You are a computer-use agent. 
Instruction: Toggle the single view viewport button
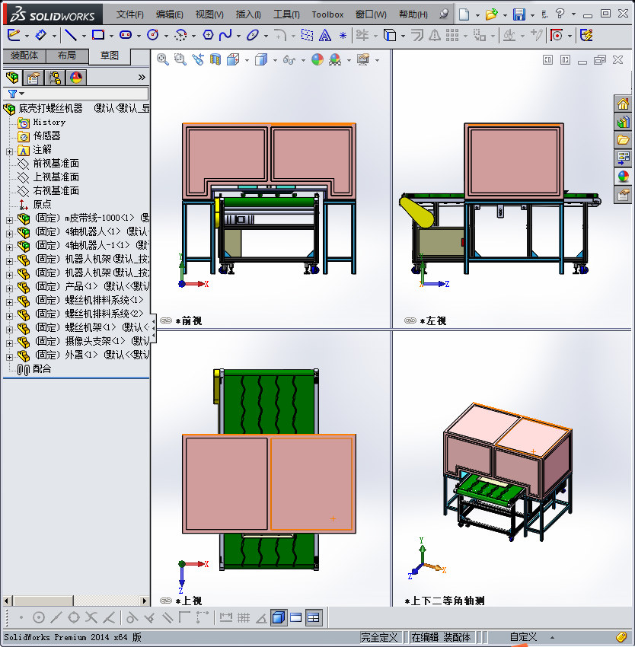pyautogui.click(x=296, y=618)
